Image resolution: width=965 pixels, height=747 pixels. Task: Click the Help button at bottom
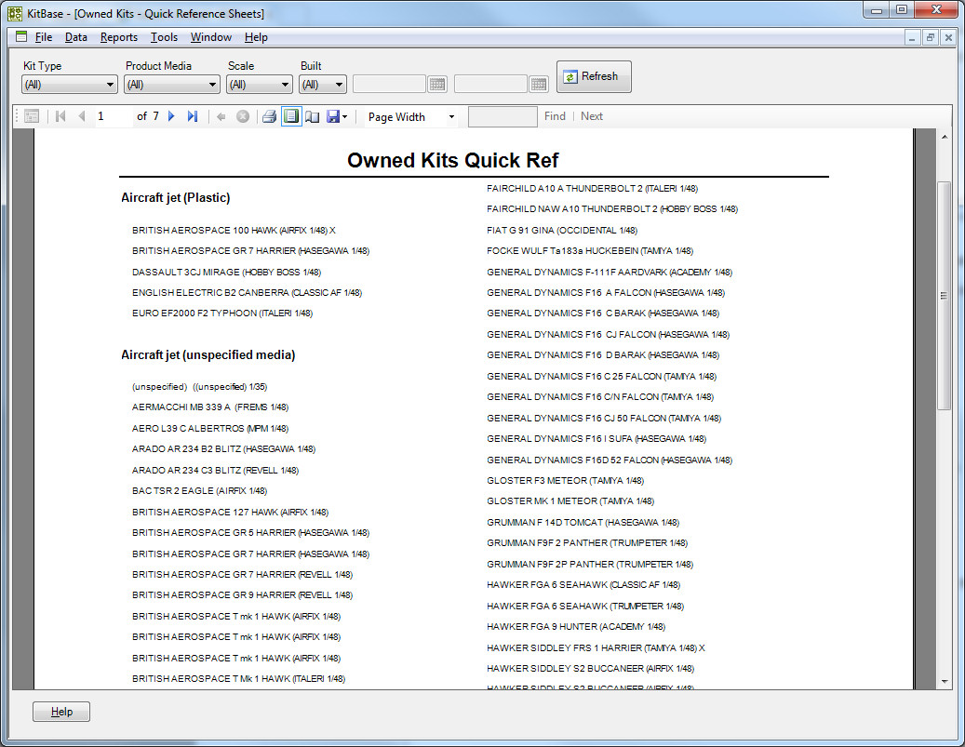[x=61, y=712]
